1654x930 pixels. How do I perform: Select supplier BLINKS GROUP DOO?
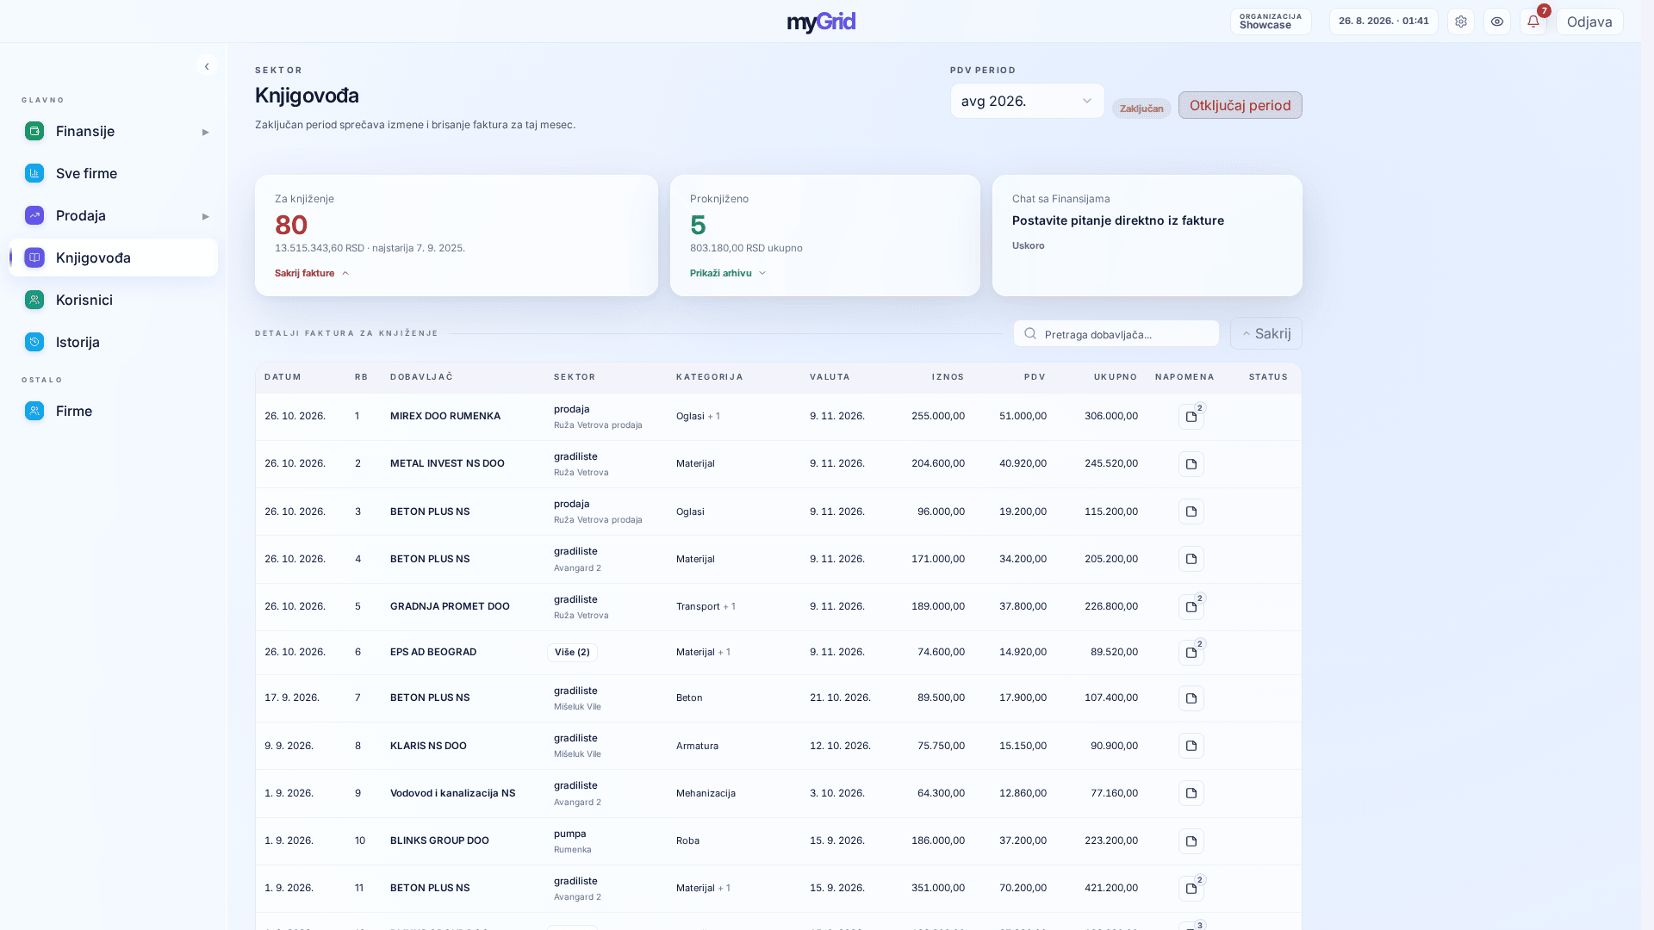click(439, 840)
